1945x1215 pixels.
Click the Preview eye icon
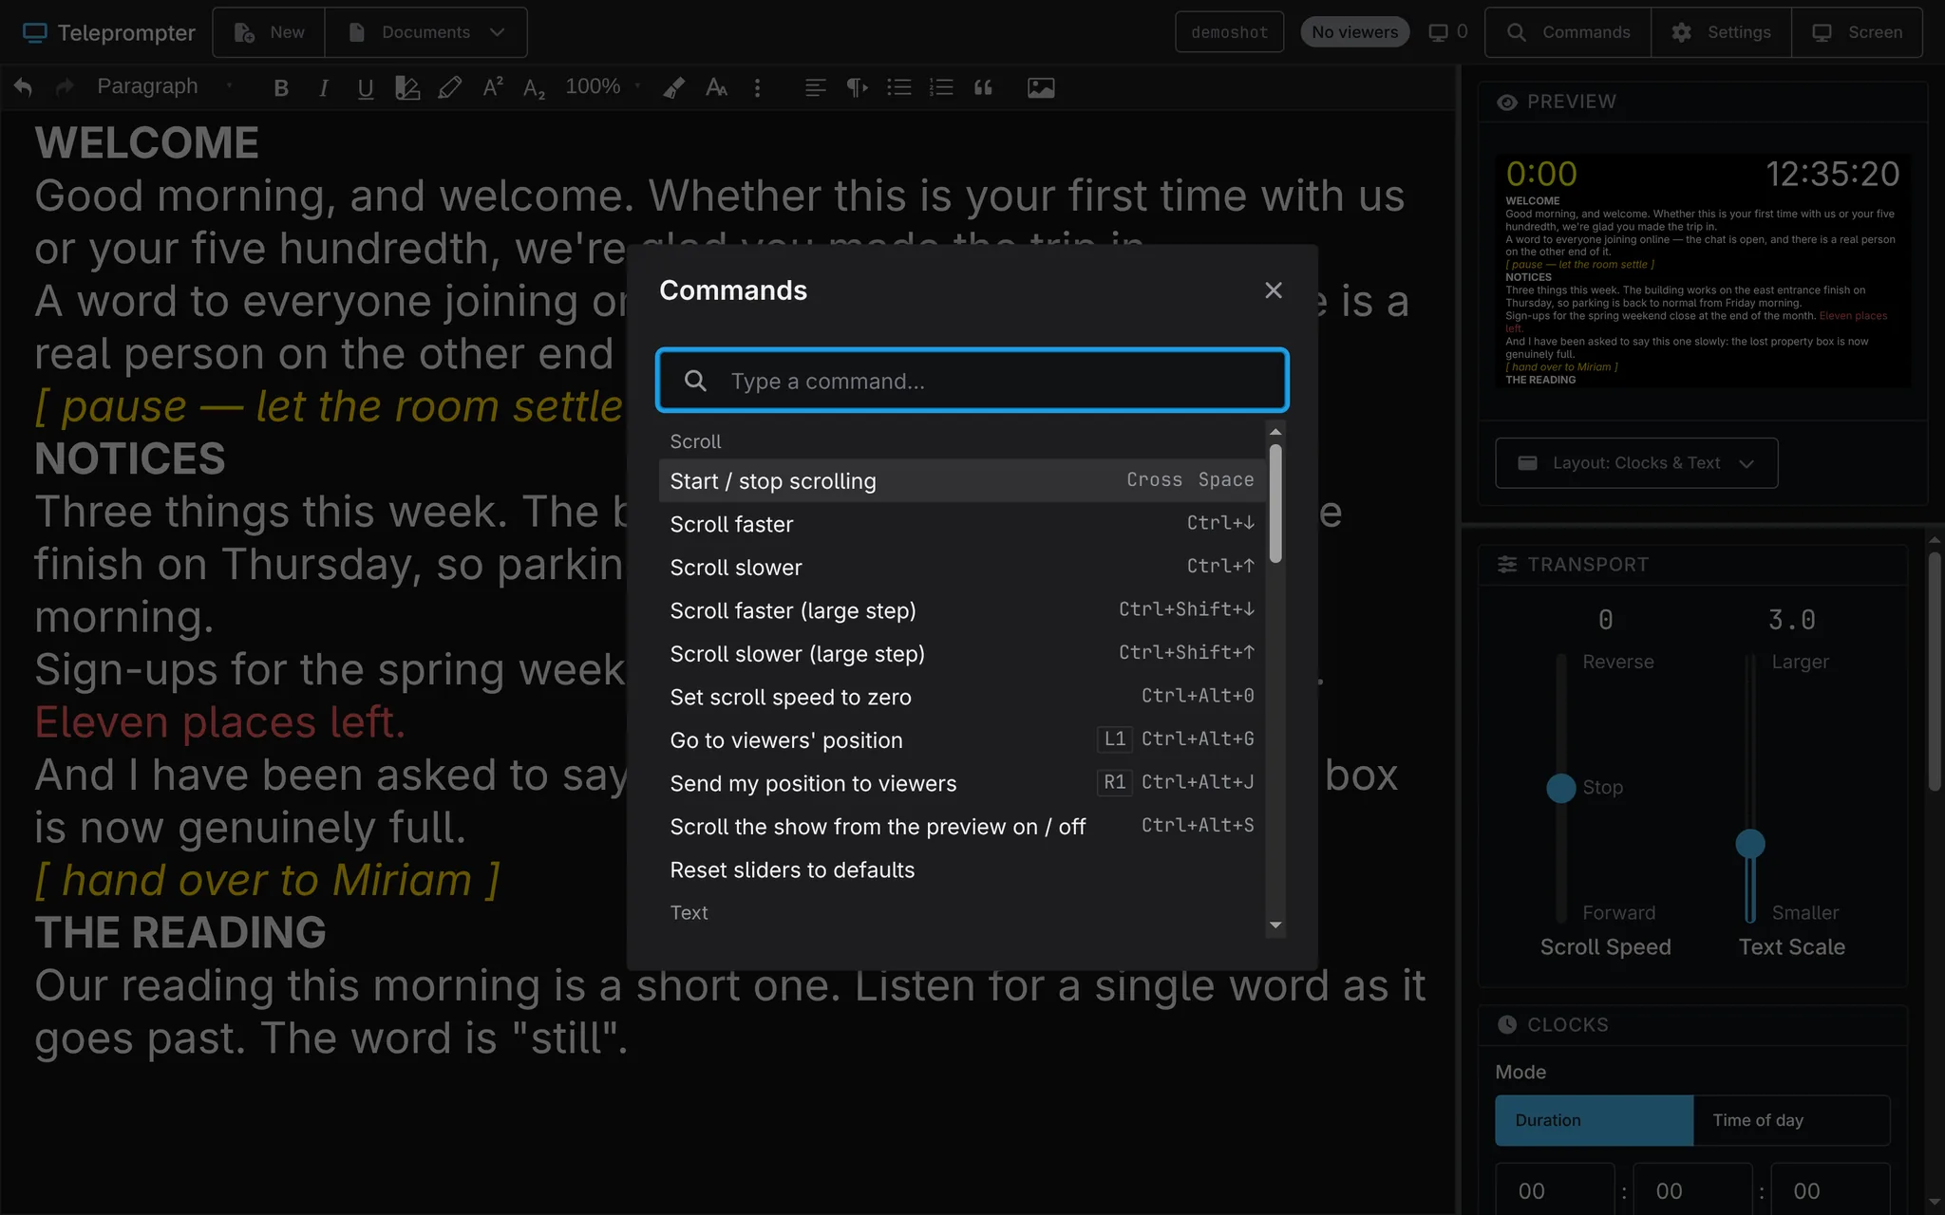tap(1507, 102)
